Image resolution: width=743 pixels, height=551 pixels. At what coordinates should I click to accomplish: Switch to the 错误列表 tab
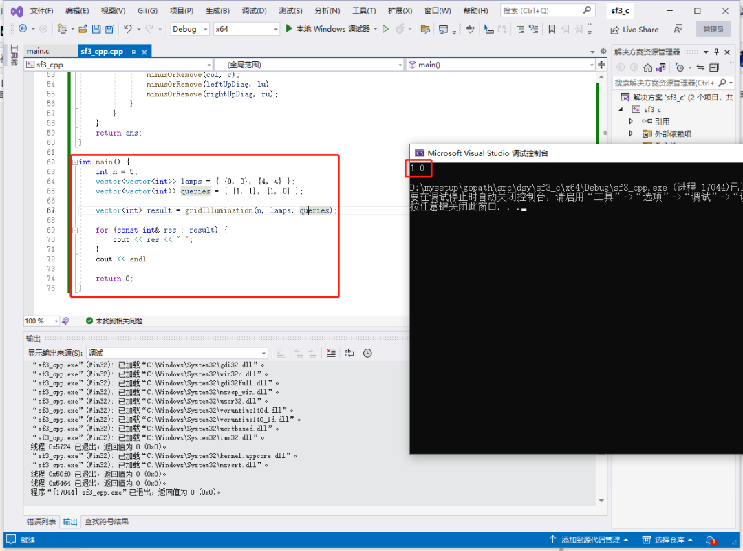[41, 521]
